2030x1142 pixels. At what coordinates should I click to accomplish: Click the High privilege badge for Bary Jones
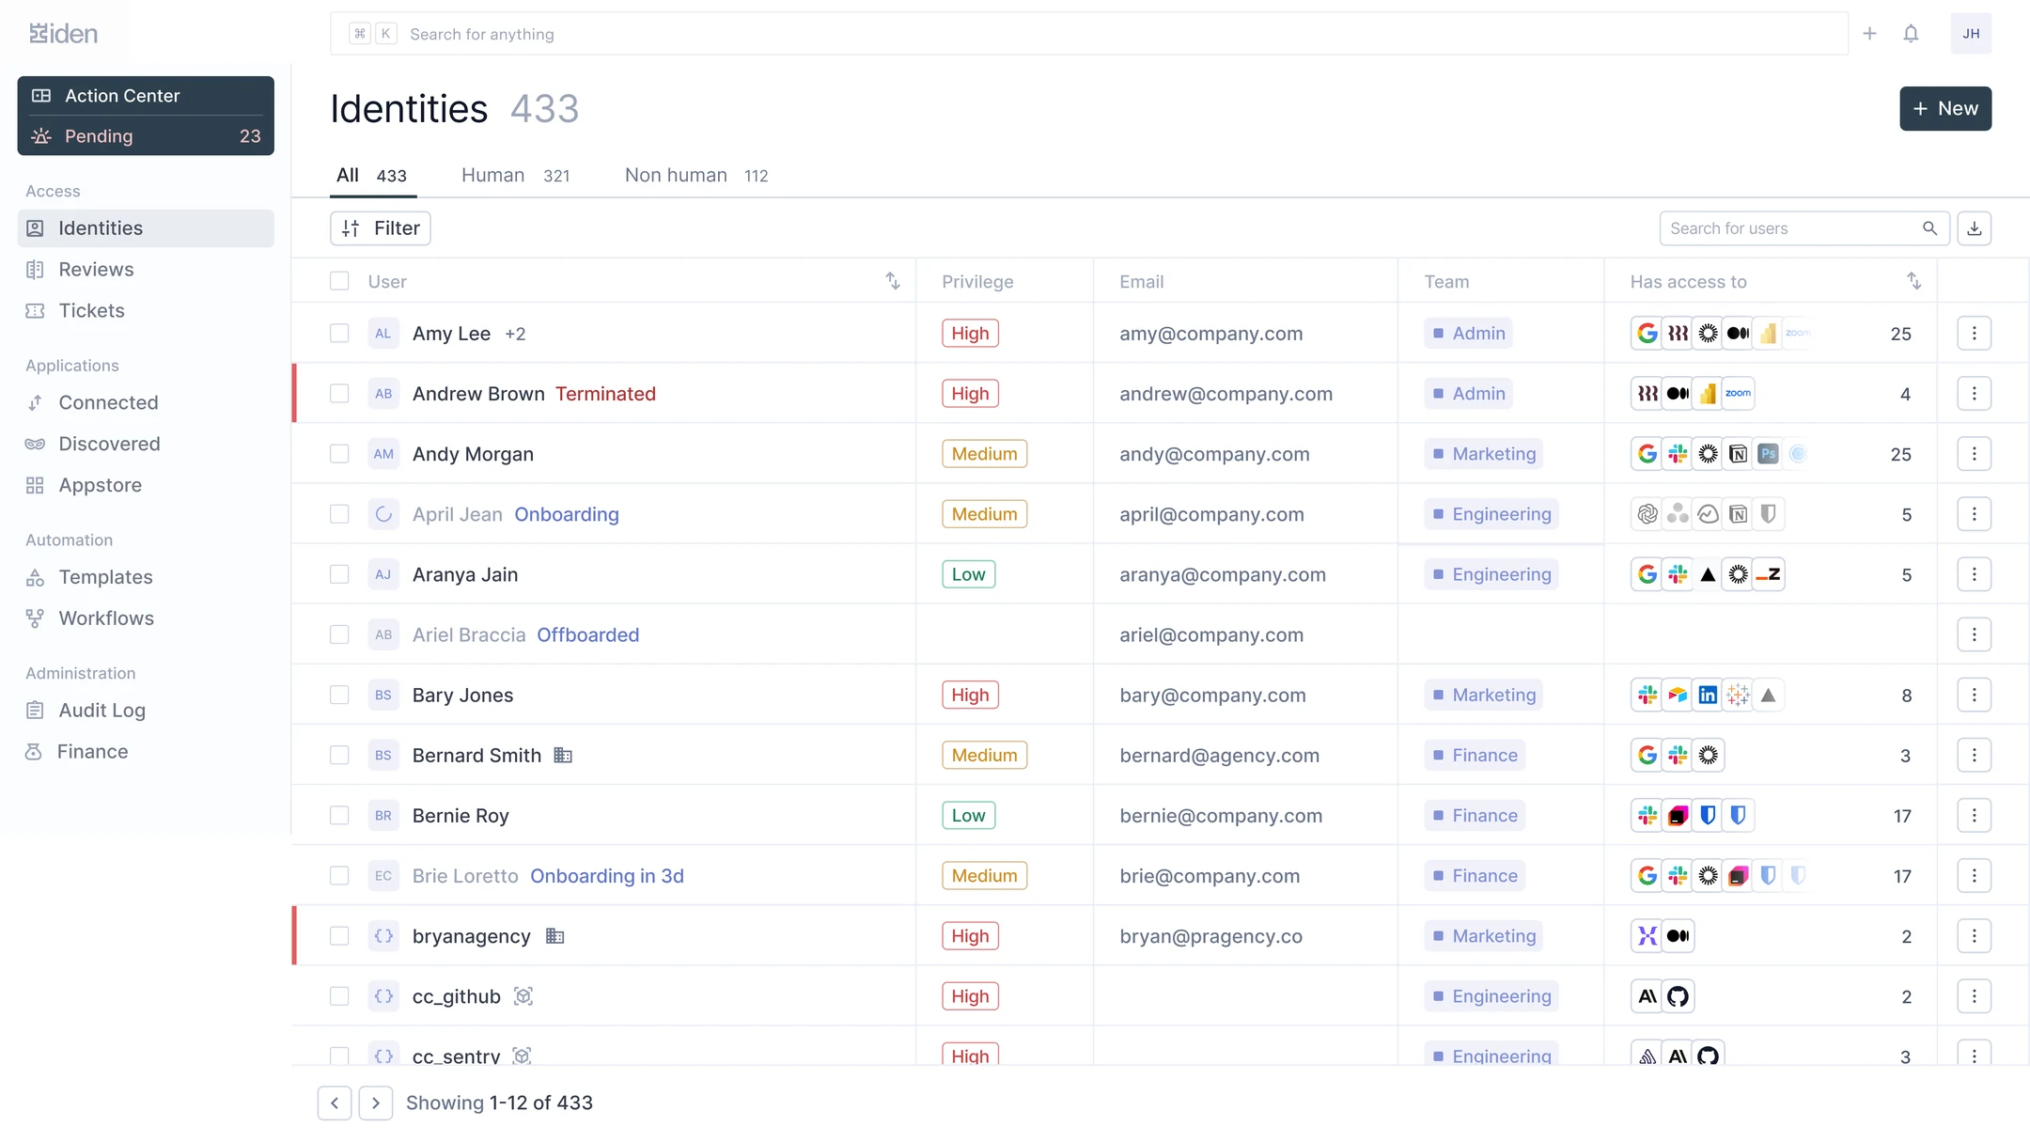970,696
